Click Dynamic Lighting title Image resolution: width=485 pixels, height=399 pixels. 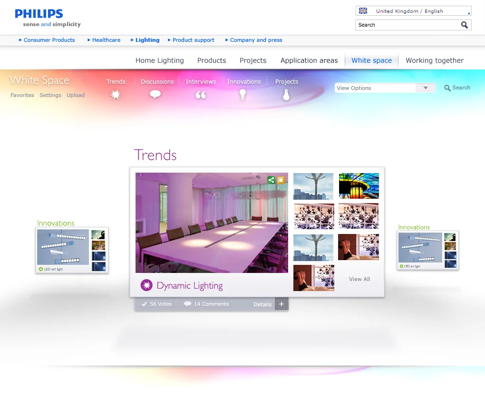pos(190,285)
